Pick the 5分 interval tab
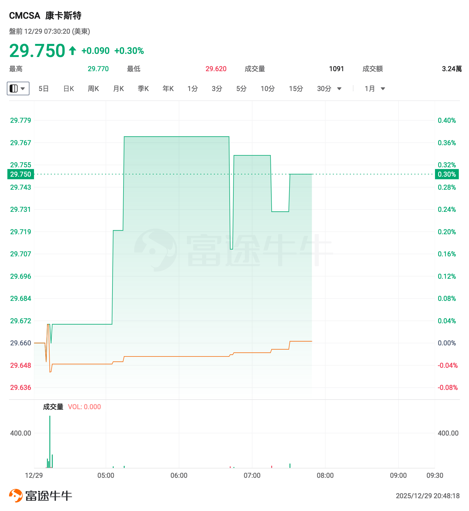Viewport: 469px width, 511px height. coord(241,89)
